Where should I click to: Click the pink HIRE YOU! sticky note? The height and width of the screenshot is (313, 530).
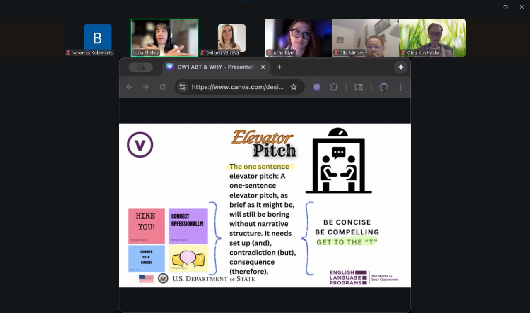pyautogui.click(x=147, y=226)
